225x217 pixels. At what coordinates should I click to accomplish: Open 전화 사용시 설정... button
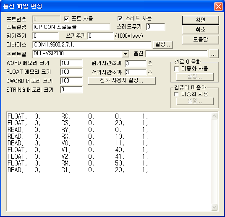[x=122, y=80]
